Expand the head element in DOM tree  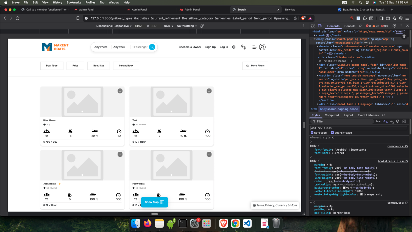315,35
